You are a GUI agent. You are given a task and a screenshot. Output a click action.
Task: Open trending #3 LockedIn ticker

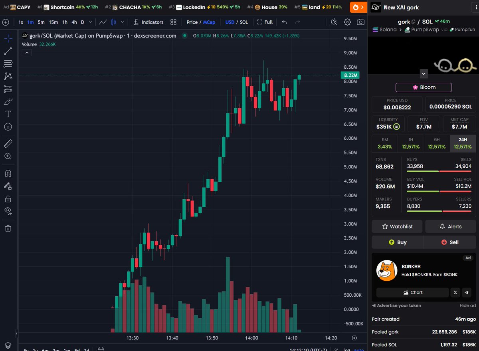(x=204, y=7)
